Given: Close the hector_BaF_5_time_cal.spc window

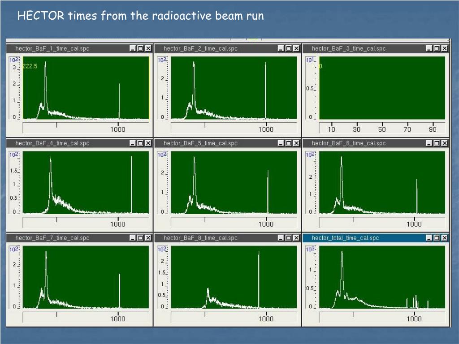Looking at the screenshot, I should point(296,143).
